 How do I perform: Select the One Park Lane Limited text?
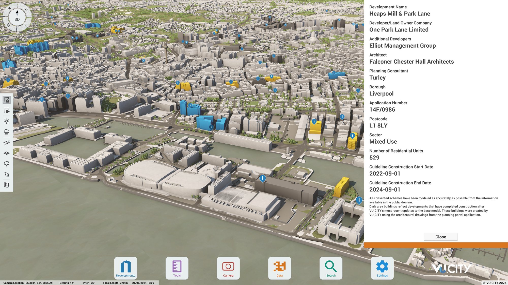tap(399, 30)
